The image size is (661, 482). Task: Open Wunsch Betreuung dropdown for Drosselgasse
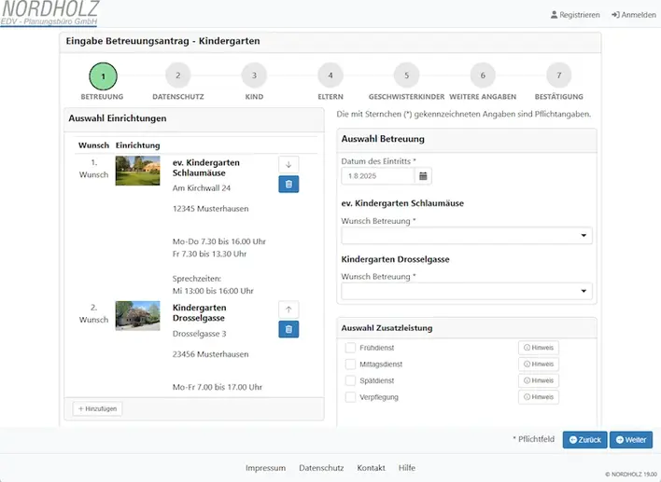(x=467, y=292)
